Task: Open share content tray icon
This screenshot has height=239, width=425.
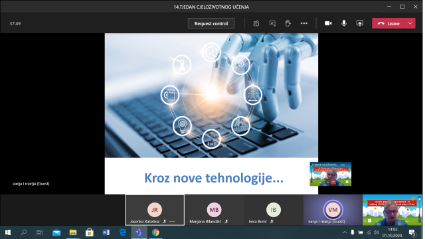Action: (360, 24)
